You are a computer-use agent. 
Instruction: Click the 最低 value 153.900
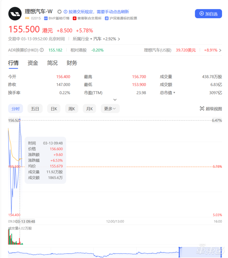(x=139, y=85)
